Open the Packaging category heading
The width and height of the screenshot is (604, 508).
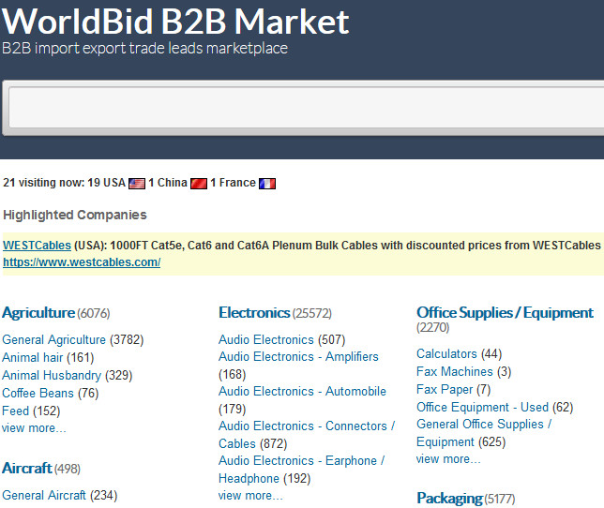(x=449, y=499)
